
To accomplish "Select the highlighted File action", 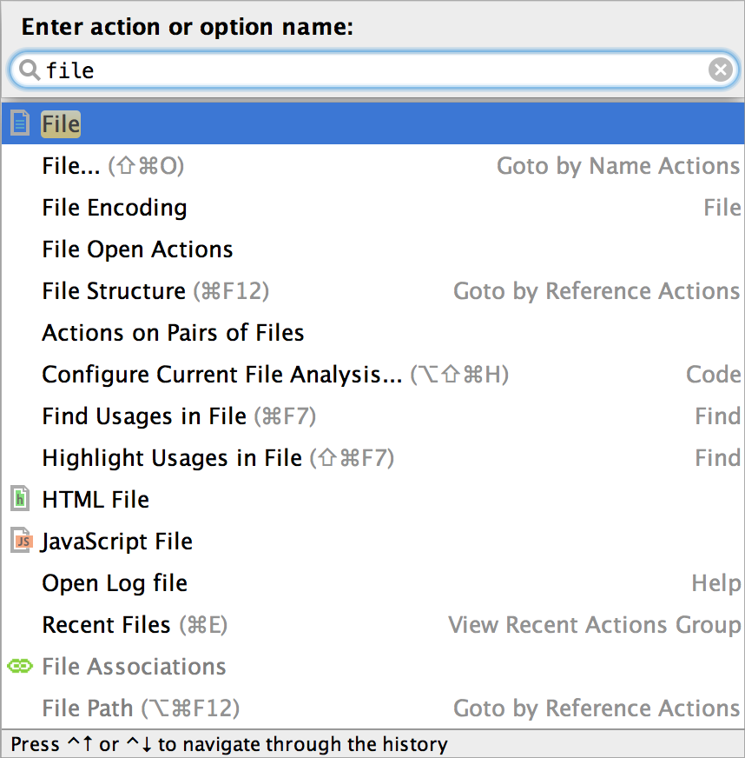I will pyautogui.click(x=61, y=124).
